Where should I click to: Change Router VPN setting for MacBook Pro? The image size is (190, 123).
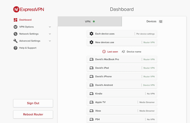coord(149,59)
